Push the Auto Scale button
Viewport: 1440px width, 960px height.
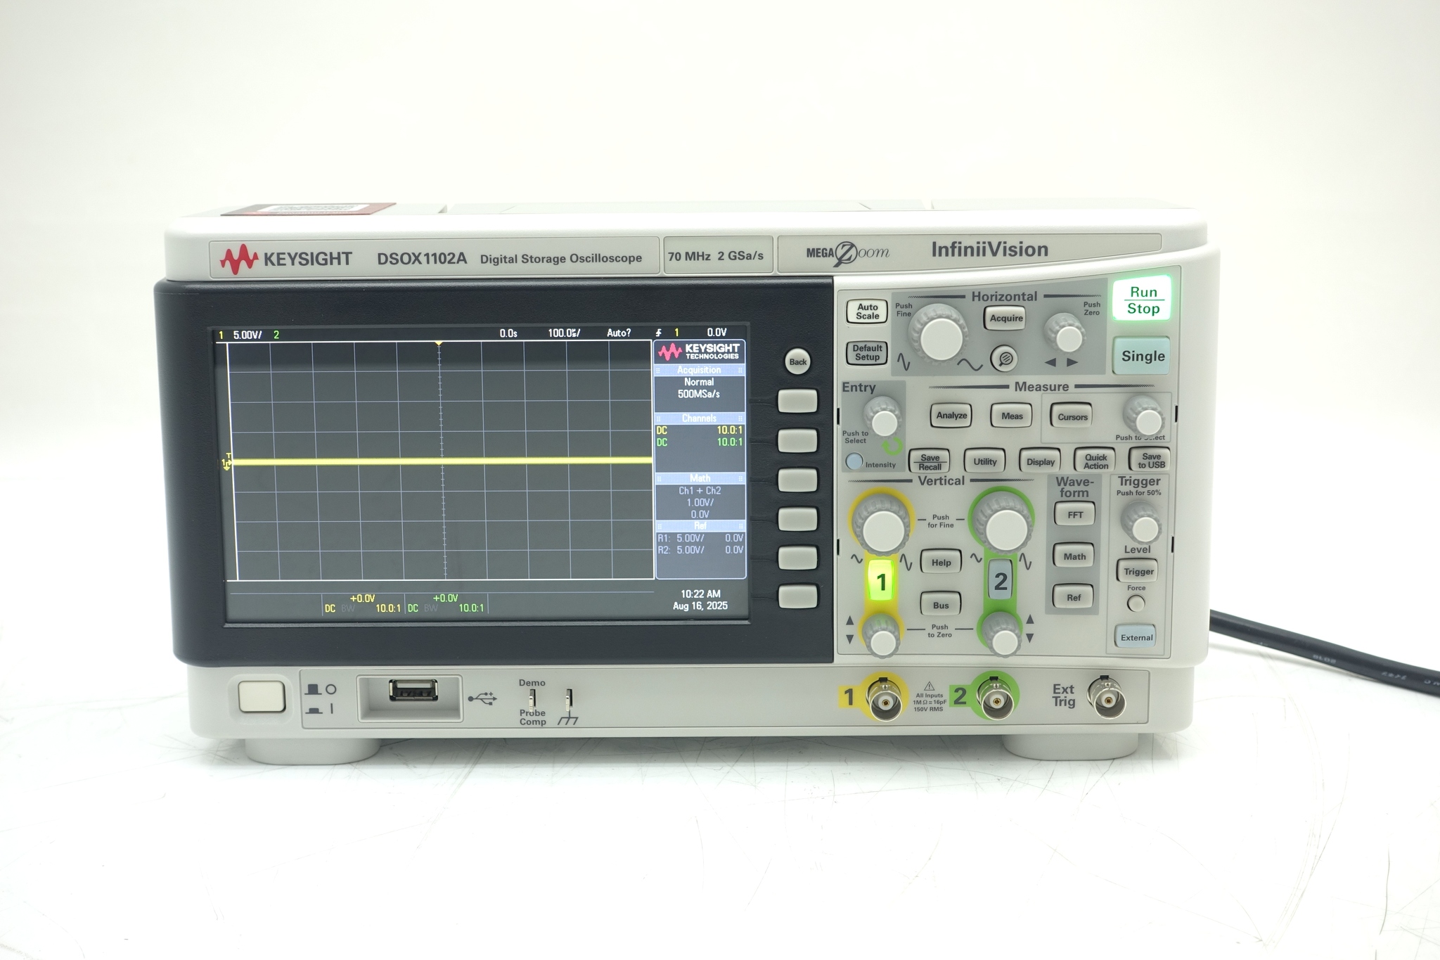pos(867,312)
